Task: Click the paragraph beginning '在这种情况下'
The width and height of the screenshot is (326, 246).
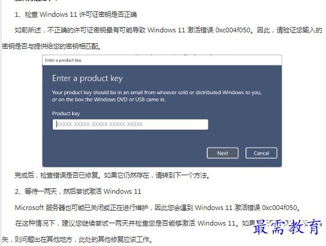Action: pos(162,231)
